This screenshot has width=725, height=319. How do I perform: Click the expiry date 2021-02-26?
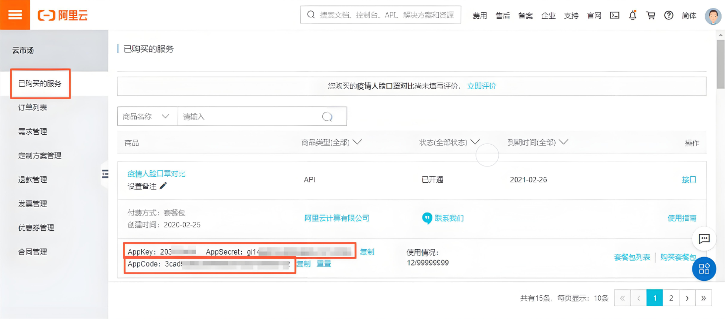(x=528, y=180)
